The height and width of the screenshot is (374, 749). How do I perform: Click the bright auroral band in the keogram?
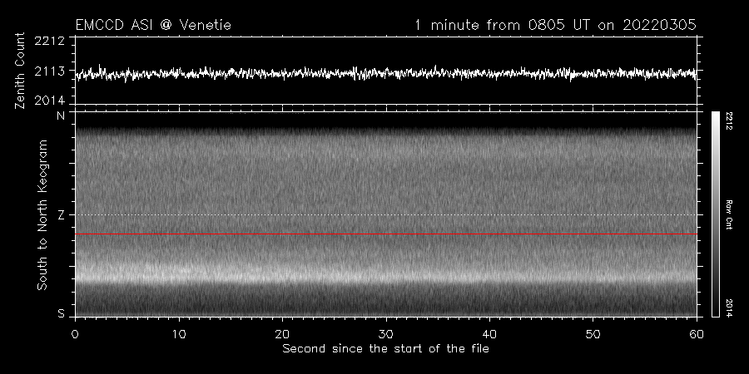tap(386, 276)
